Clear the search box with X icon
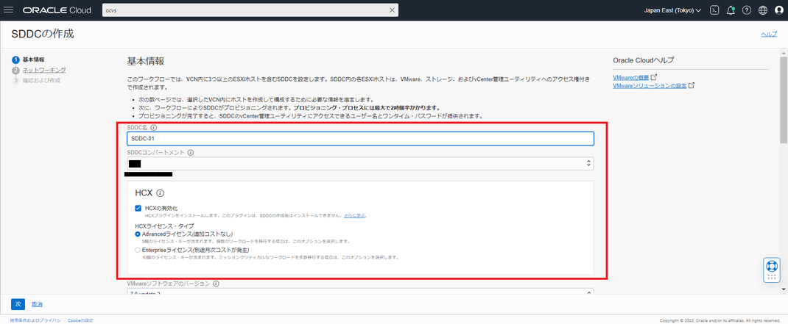 coord(392,10)
